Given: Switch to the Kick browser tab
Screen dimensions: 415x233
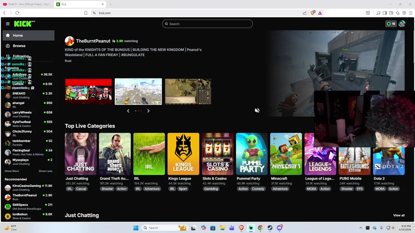Looking at the screenshot, I should 79,4.
